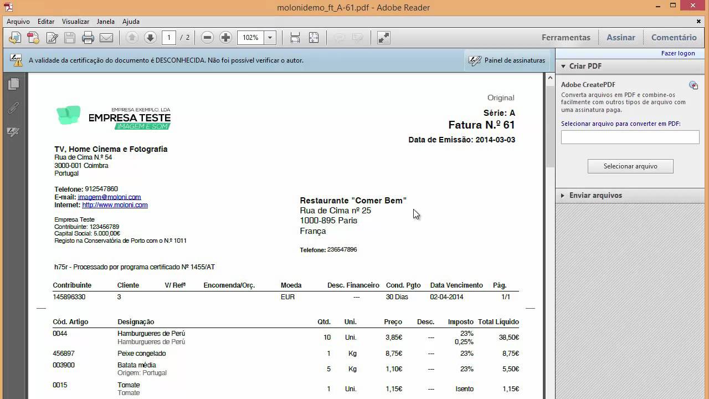Click the "Isento" tax value in the Tomate row
The image size is (709, 399).
465,389
